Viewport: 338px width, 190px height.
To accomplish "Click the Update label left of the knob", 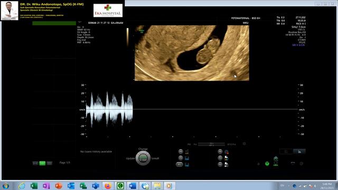I will click(130, 158).
